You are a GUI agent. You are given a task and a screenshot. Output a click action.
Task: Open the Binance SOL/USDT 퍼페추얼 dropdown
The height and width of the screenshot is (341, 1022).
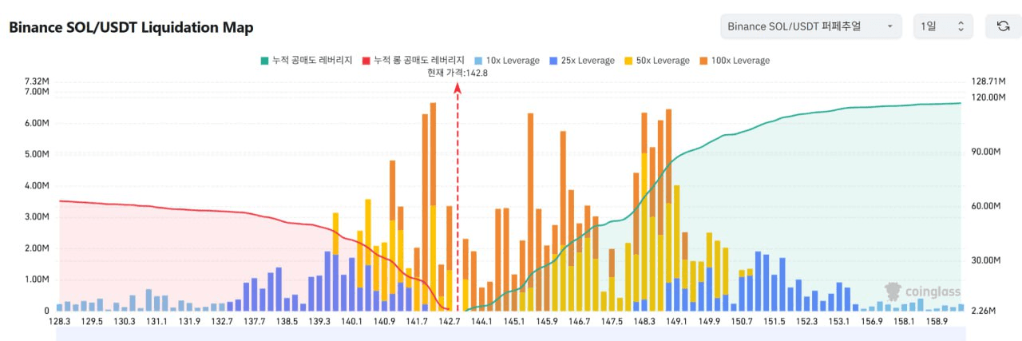(x=811, y=26)
